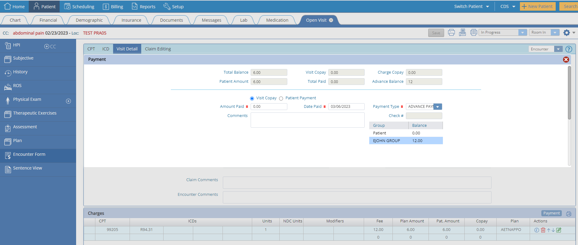Click the Date Paid field
Viewport: 578px width, 245px height.
tap(346, 107)
